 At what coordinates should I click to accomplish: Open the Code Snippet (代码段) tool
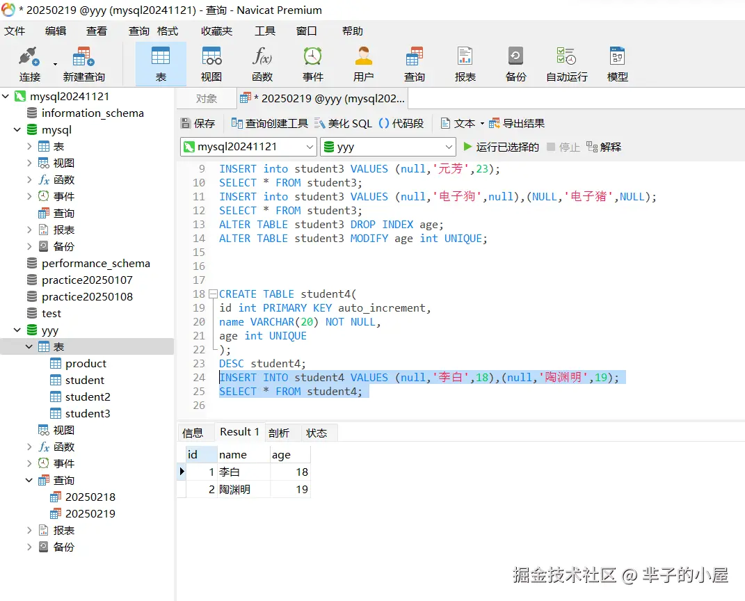tap(401, 124)
